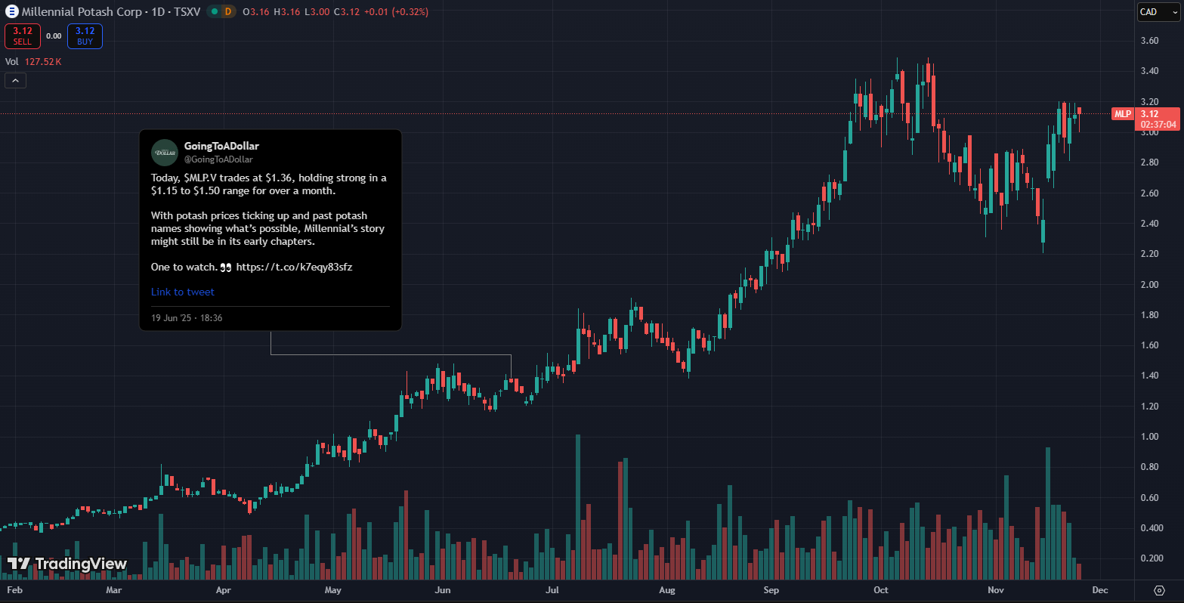1184x603 pixels.
Task: Click the 2.00 level on price scale
Action: [x=1149, y=284]
